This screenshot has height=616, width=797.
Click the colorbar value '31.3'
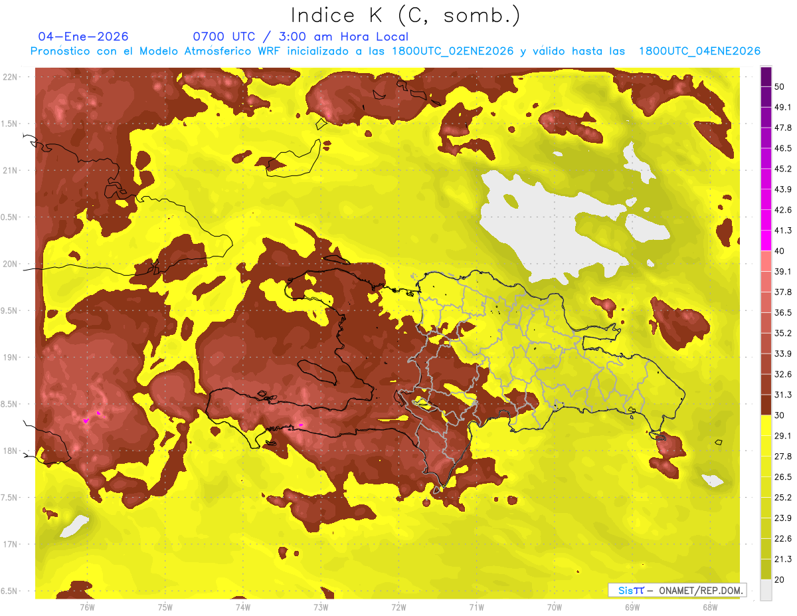[x=783, y=395]
